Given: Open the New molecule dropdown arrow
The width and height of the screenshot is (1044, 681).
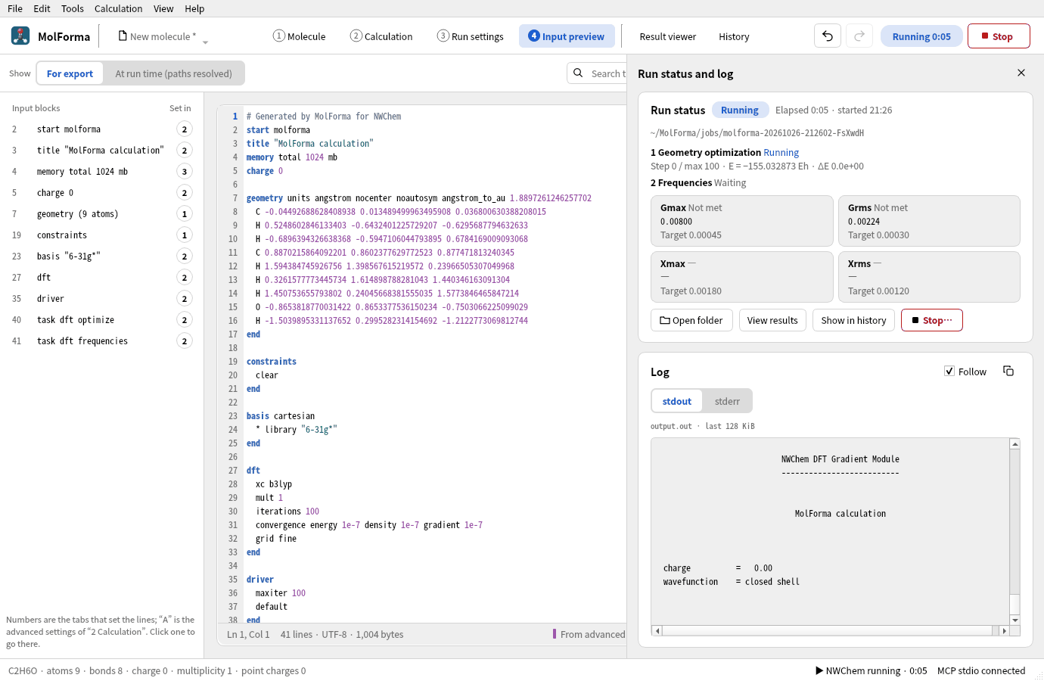Looking at the screenshot, I should 205,42.
